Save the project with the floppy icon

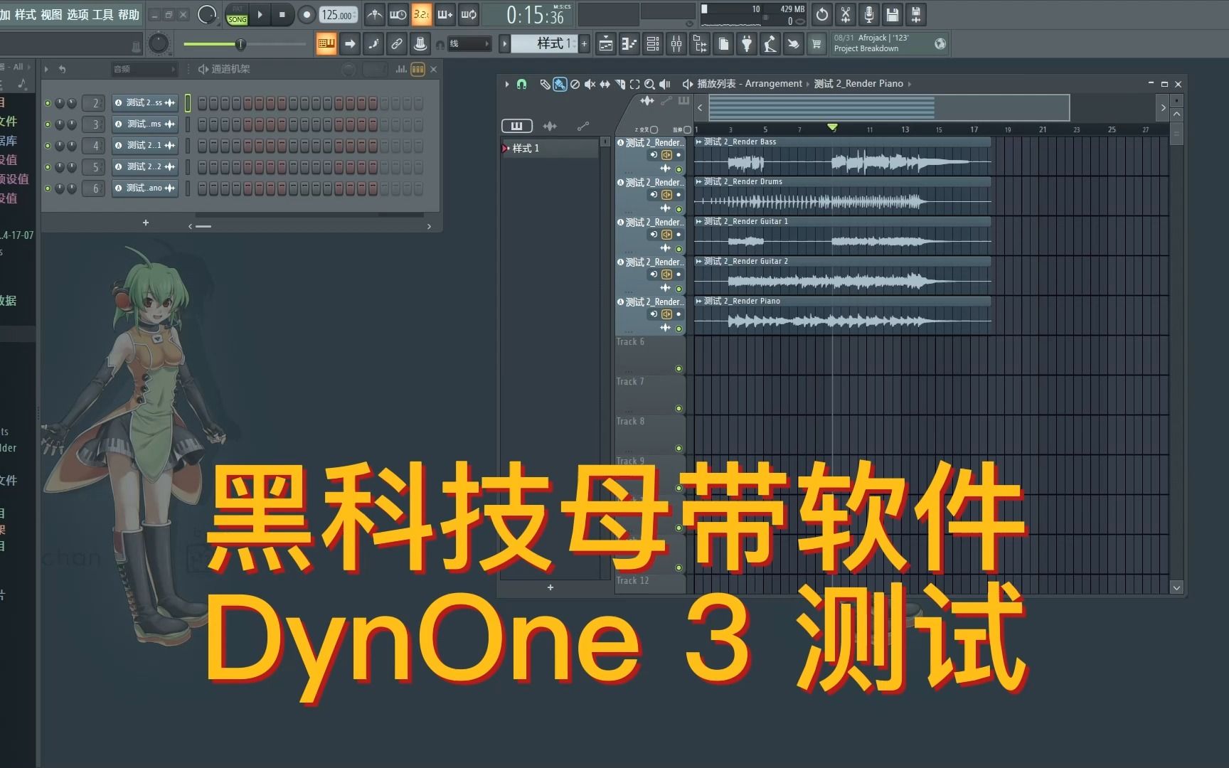coord(893,14)
